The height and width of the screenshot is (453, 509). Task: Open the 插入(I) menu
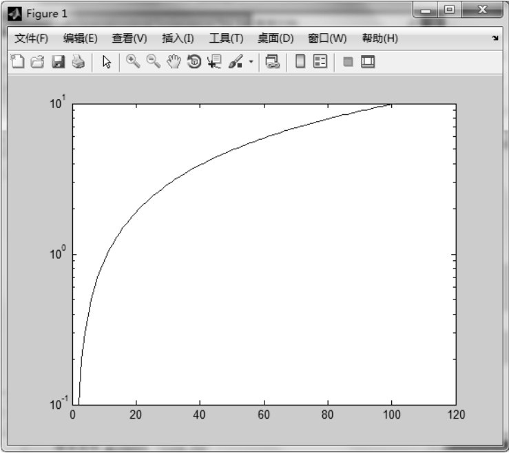point(178,38)
